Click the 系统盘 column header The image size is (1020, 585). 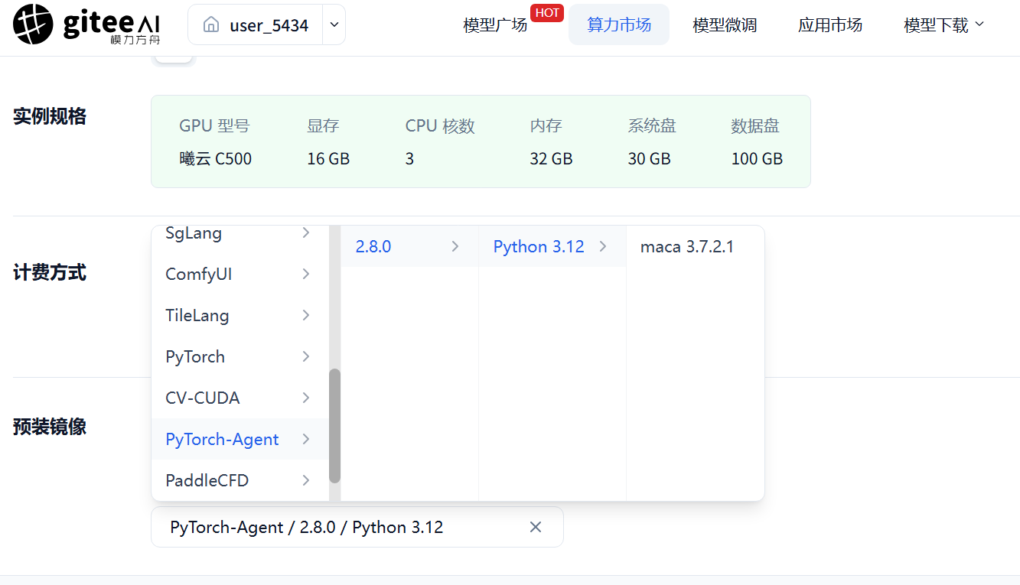(652, 126)
